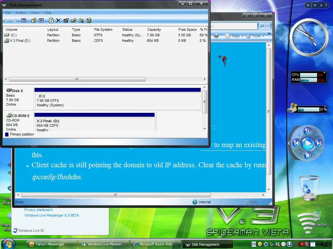Viewport: 333px width, 249px height.
Task: Expand the IE toolbar overflow chevron
Action: click(x=269, y=33)
